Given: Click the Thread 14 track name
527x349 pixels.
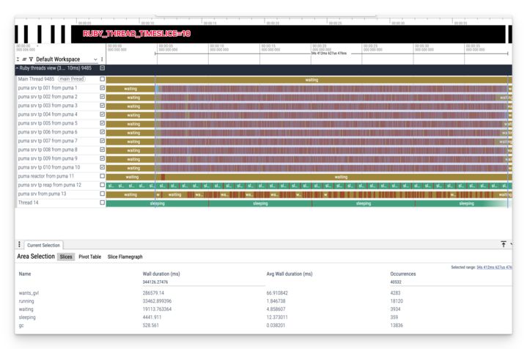Looking at the screenshot, I should tap(29, 202).
